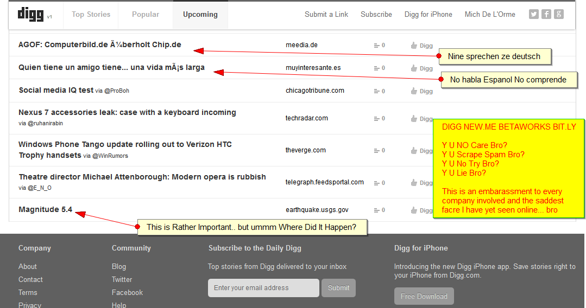Open Blog footer link
The height and width of the screenshot is (308, 586).
119,267
